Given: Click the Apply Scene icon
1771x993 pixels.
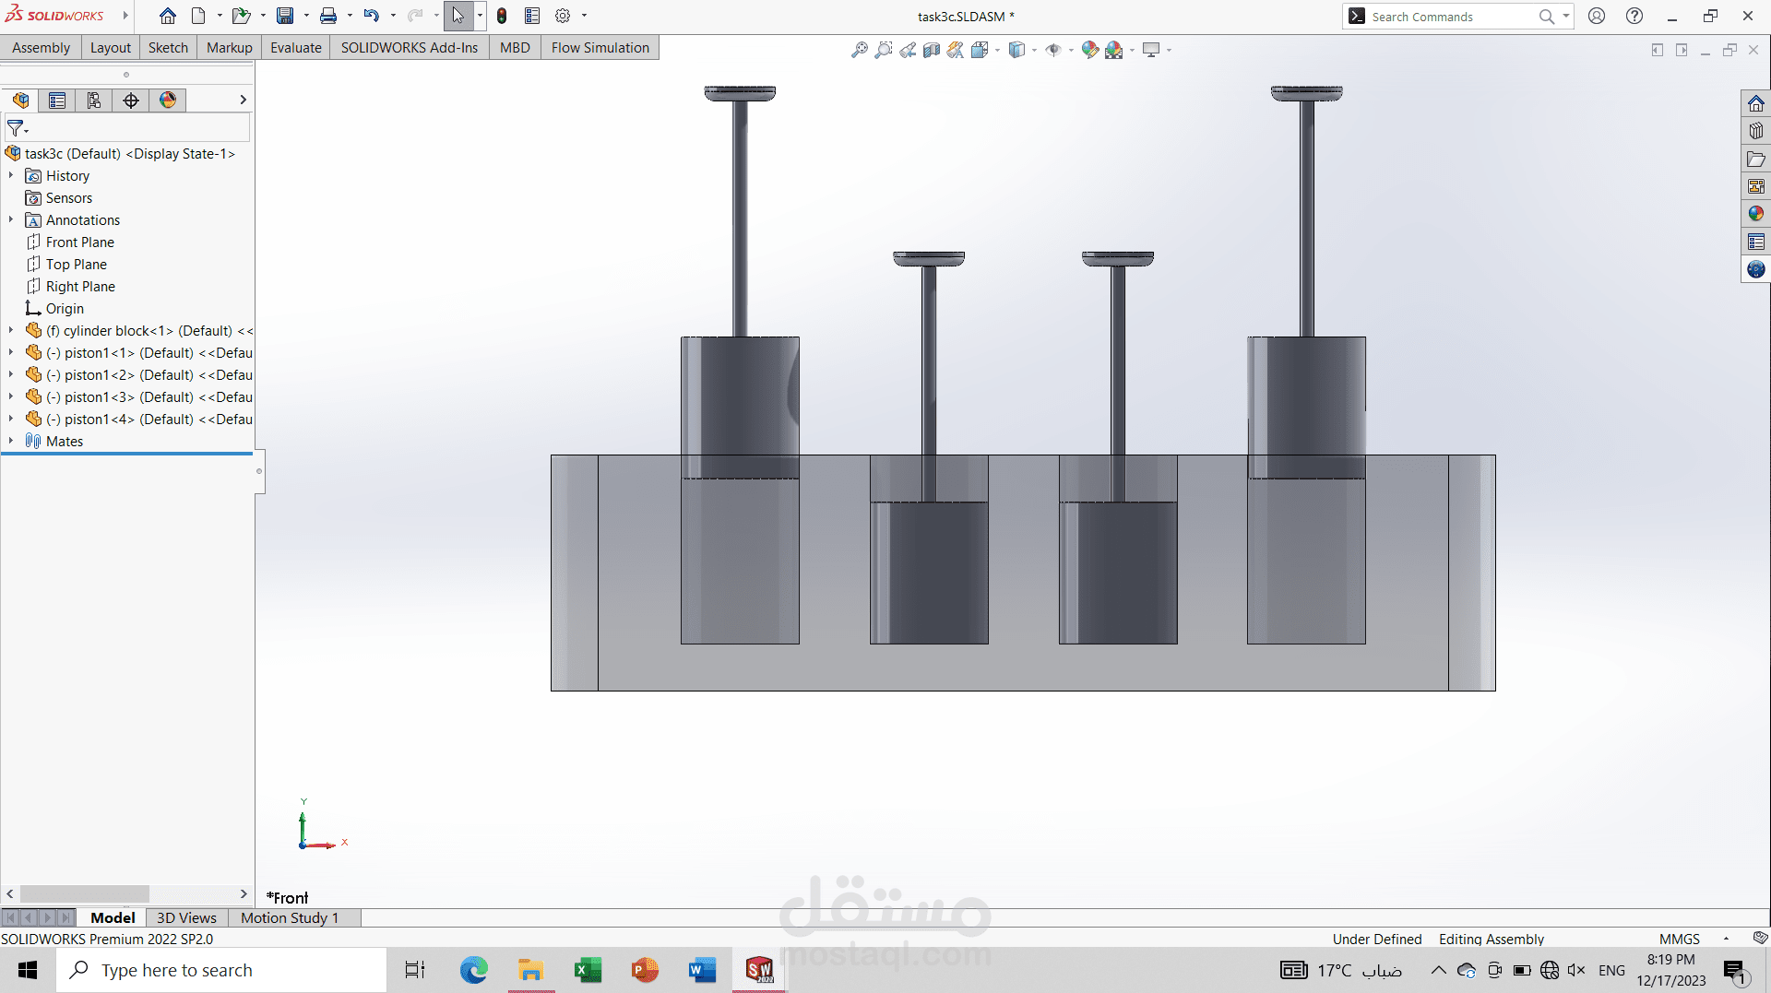Looking at the screenshot, I should pyautogui.click(x=1114, y=50).
